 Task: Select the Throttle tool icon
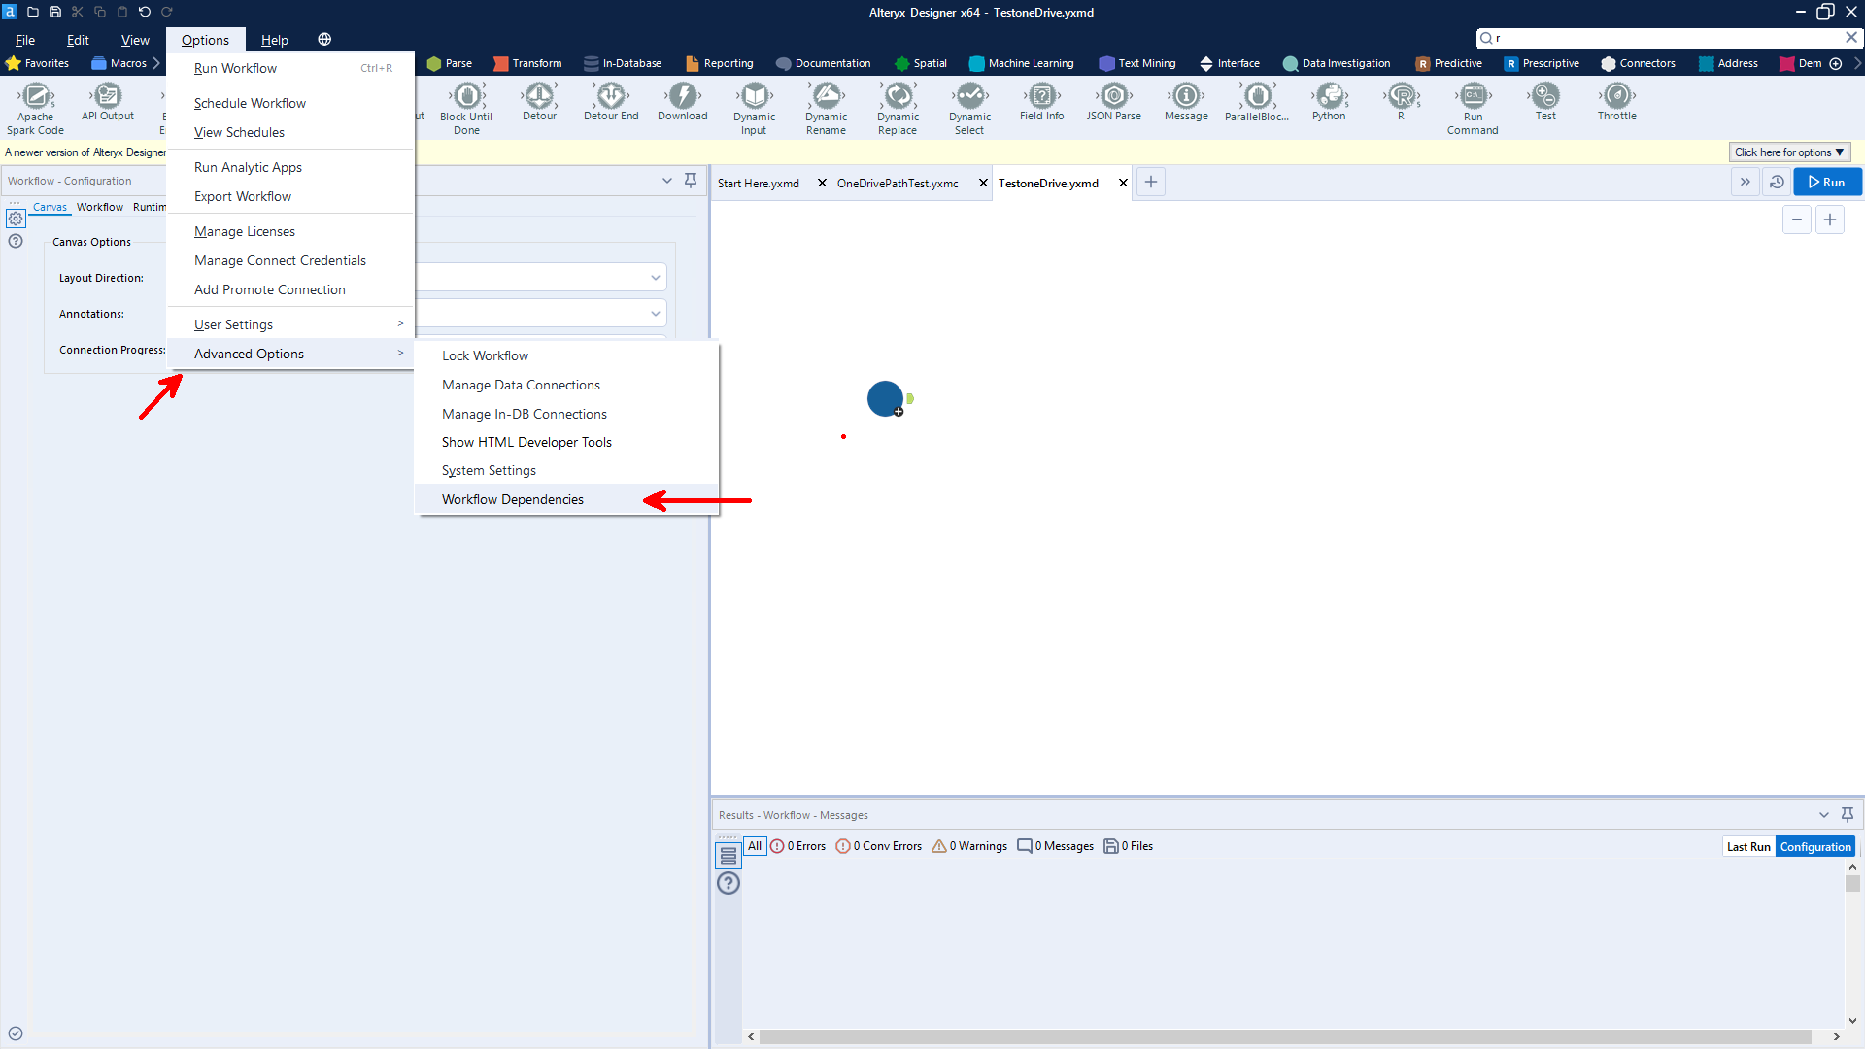1616,96
